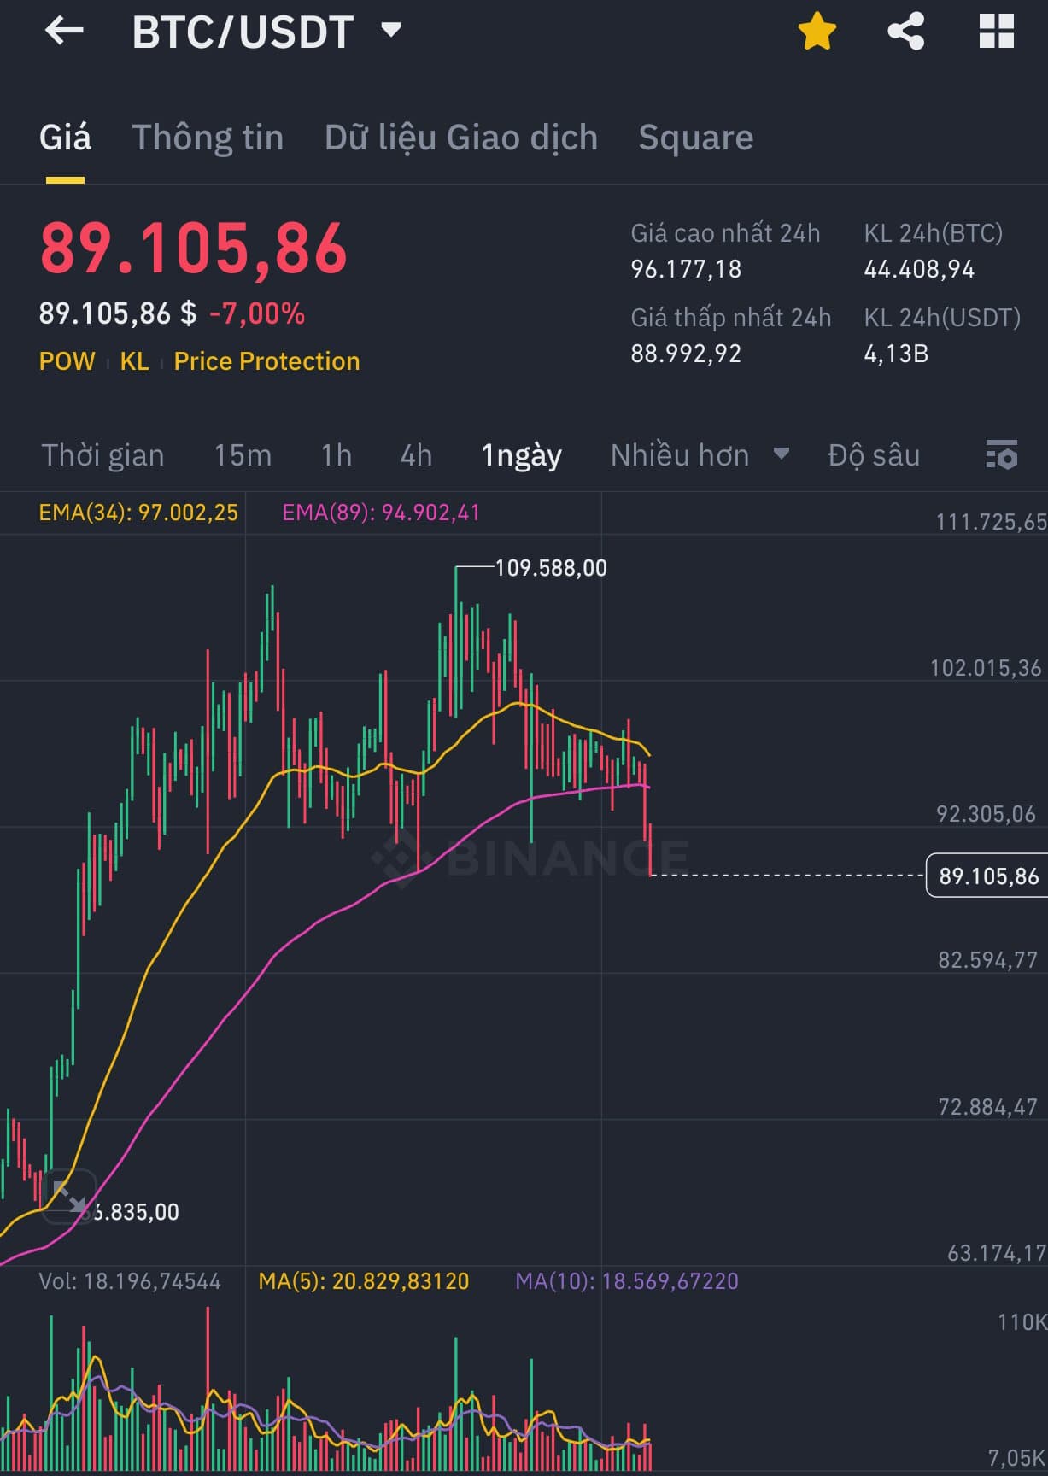Screen dimensions: 1048x1476
Task: Select the 1h chart interval
Action: [337, 455]
